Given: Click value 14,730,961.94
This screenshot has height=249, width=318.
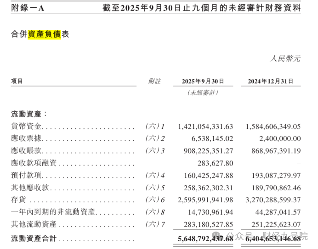Looking at the screenshot, I should (x=210, y=212).
